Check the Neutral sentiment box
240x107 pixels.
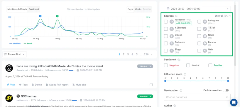tap(188, 65)
